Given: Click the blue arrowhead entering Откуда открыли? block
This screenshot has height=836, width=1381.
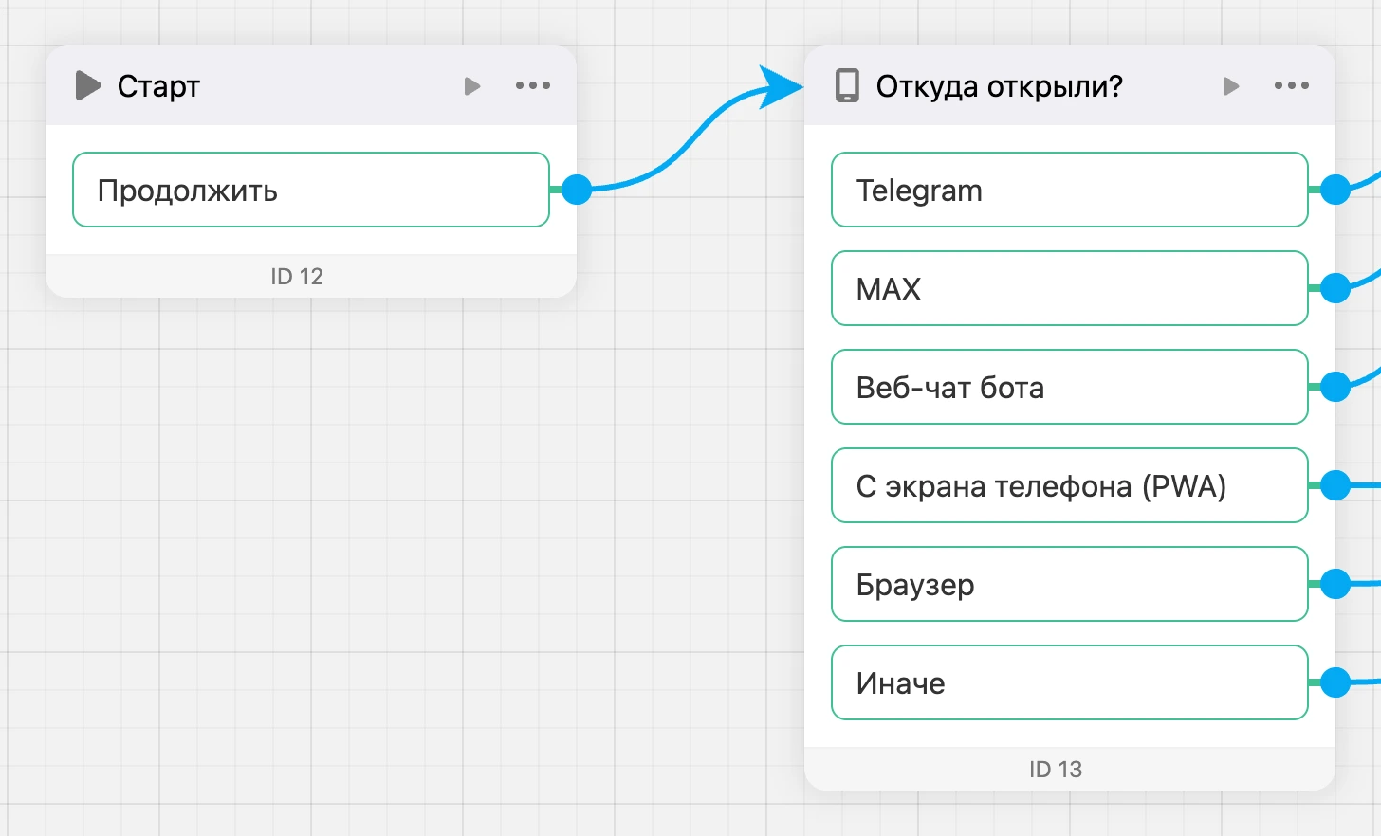Looking at the screenshot, I should pos(781,87).
